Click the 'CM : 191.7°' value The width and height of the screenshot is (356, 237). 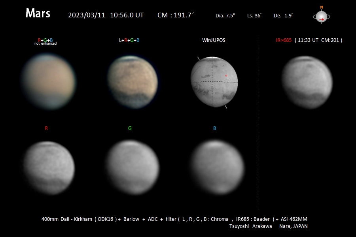click(176, 15)
